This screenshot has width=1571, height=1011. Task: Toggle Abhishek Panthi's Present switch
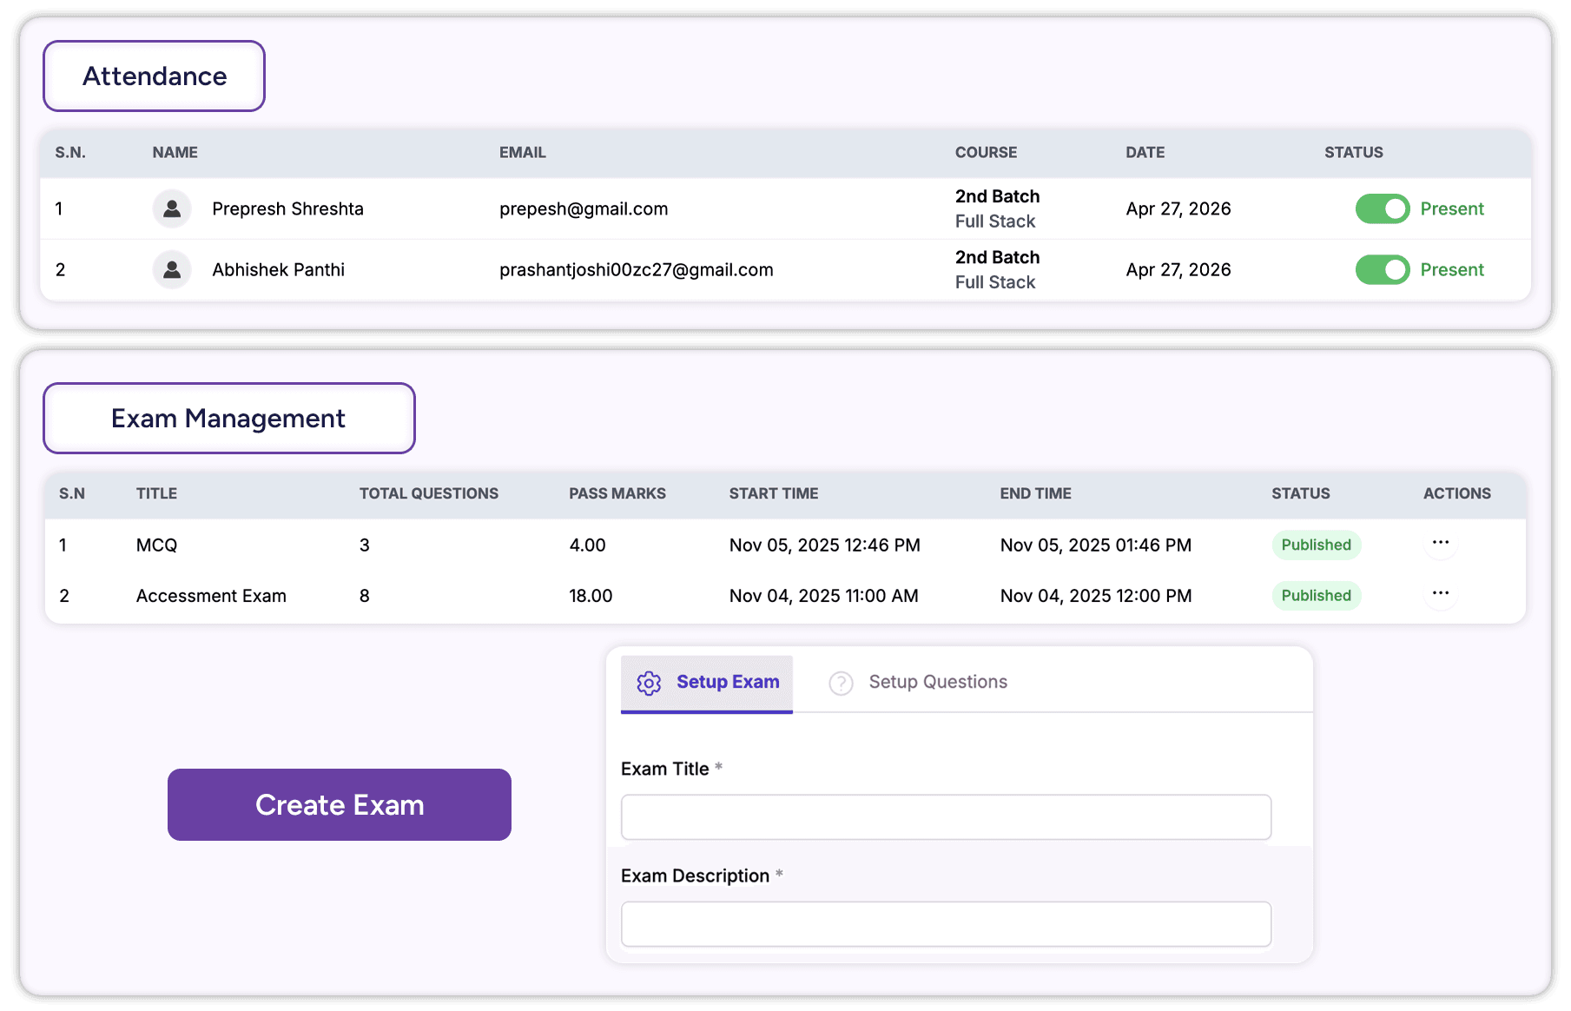(x=1382, y=269)
